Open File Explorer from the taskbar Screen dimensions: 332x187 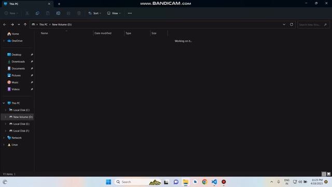186,182
